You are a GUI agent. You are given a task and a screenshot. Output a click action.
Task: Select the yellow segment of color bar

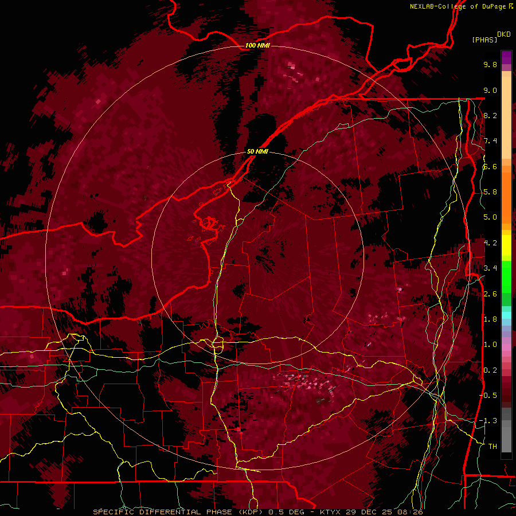[506, 245]
